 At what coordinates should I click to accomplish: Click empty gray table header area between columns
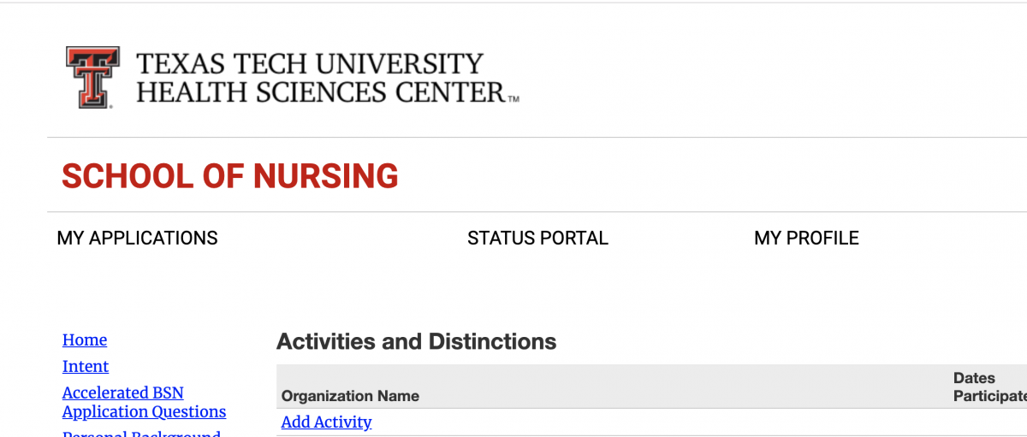pos(685,387)
